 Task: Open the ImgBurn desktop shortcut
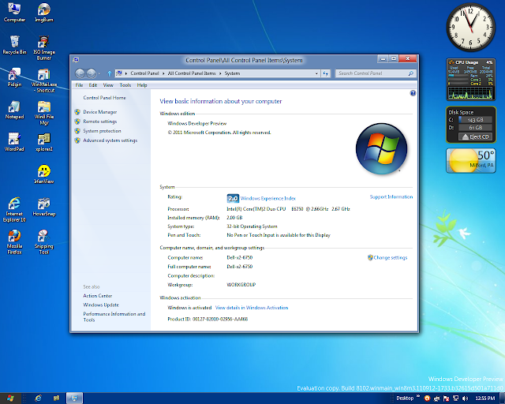(x=44, y=13)
